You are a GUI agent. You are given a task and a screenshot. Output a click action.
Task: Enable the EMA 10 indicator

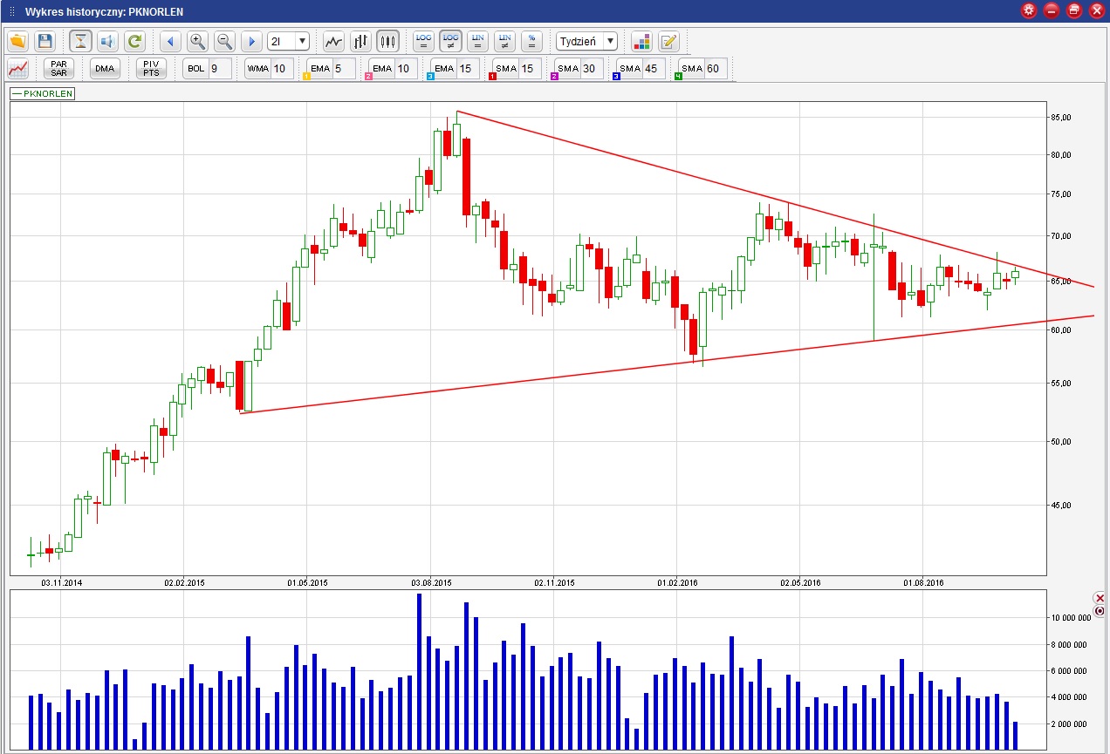click(x=382, y=68)
